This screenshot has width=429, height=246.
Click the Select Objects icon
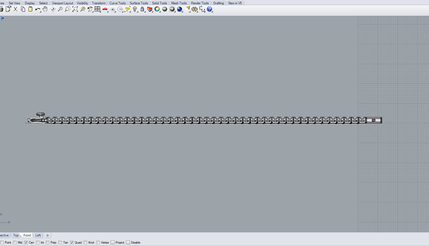[128, 9]
